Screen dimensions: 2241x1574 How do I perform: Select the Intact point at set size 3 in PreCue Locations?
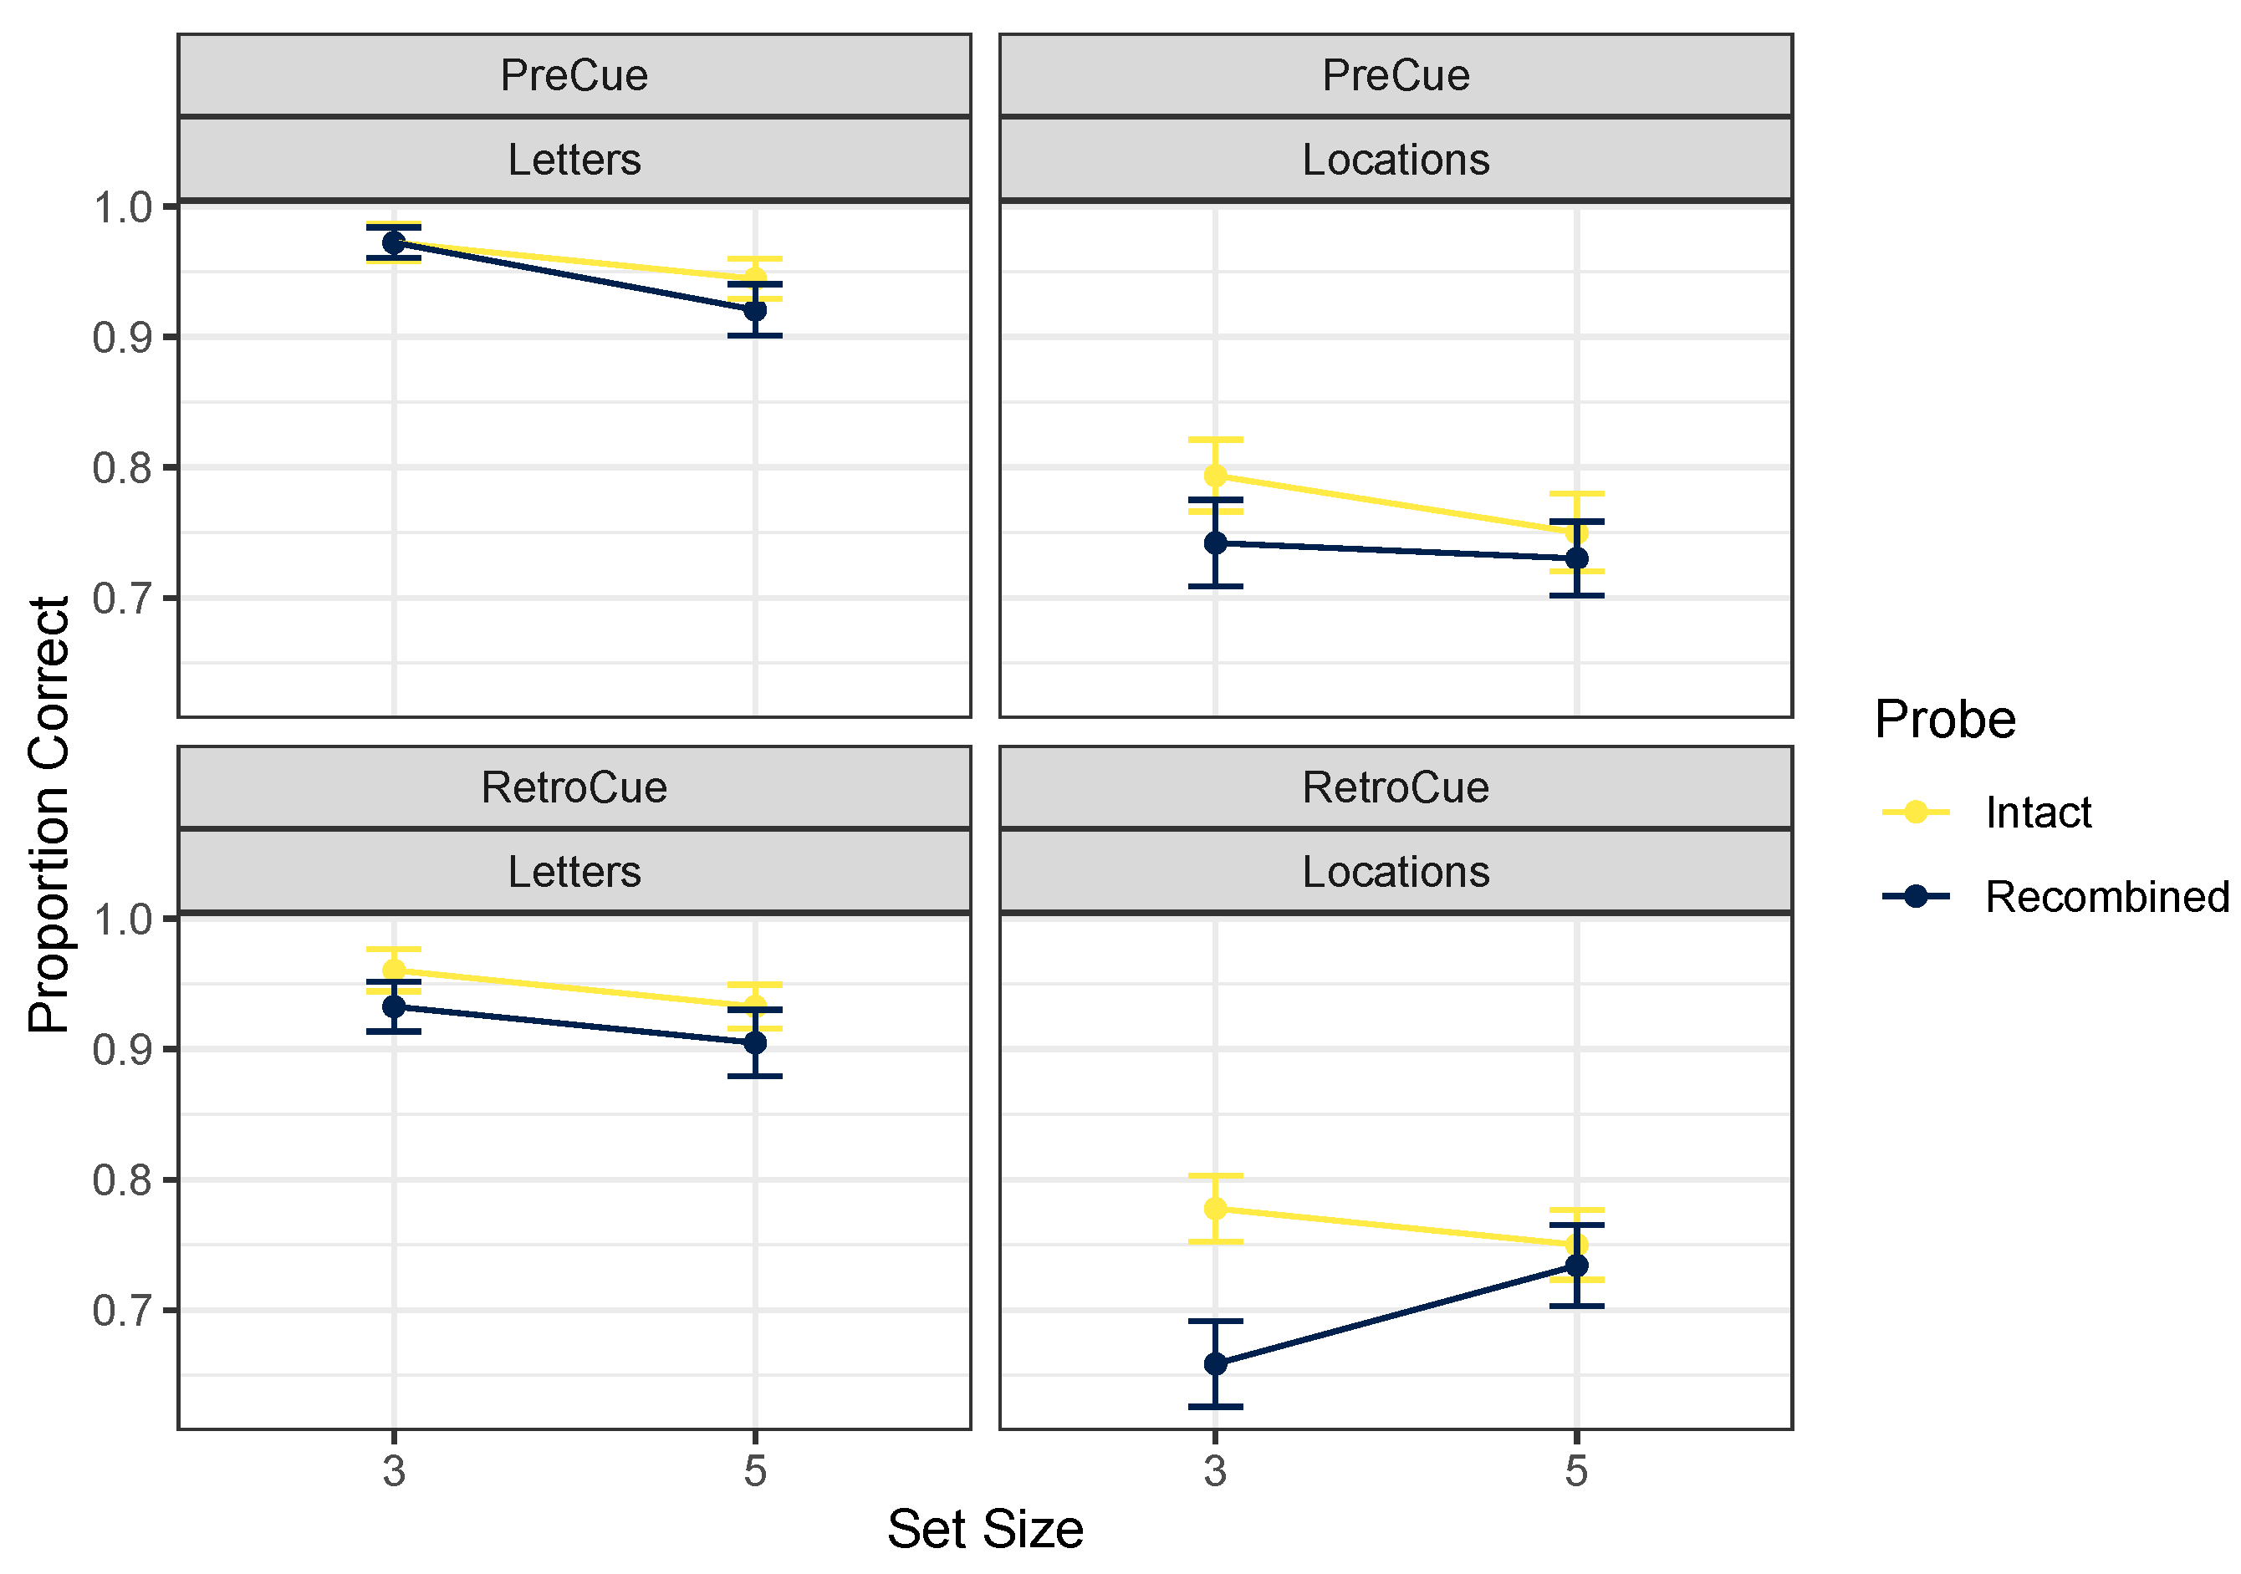click(1215, 476)
